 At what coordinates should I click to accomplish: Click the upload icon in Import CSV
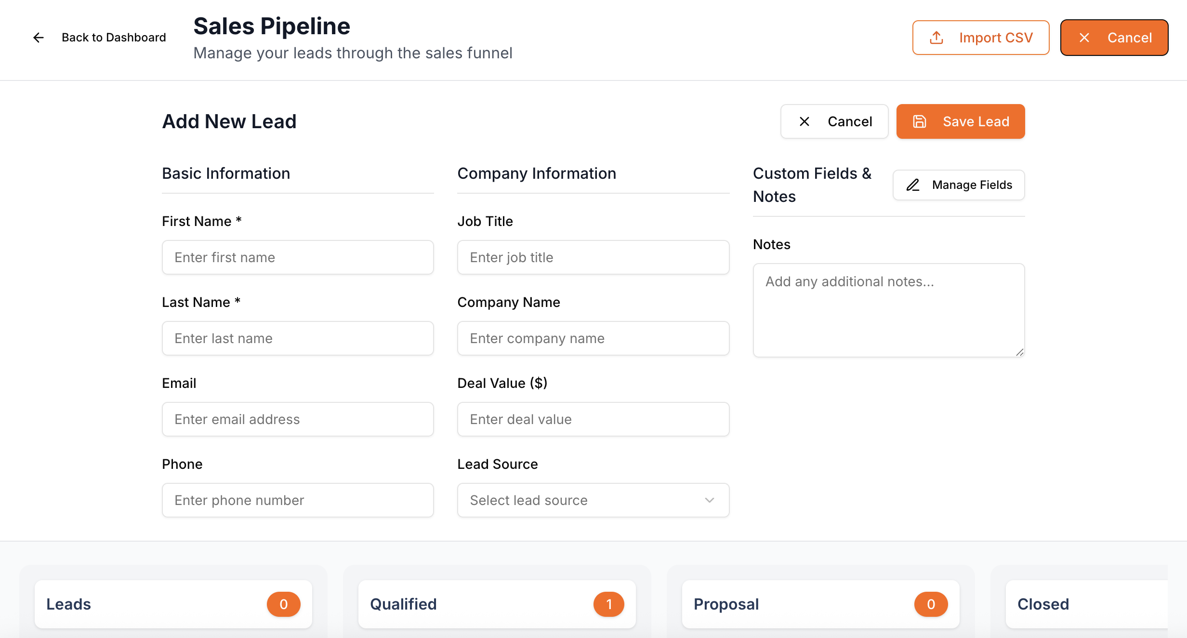(x=936, y=38)
